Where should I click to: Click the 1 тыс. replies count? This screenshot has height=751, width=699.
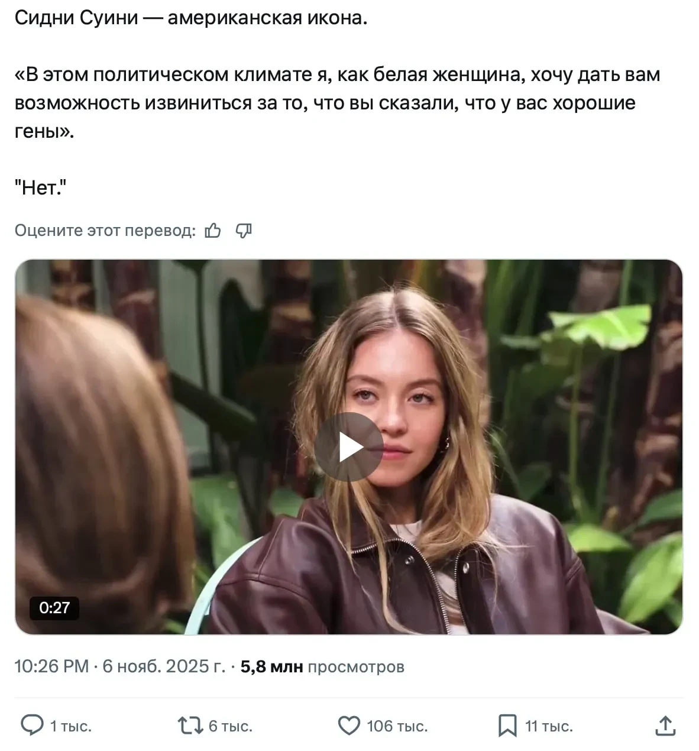[71, 726]
